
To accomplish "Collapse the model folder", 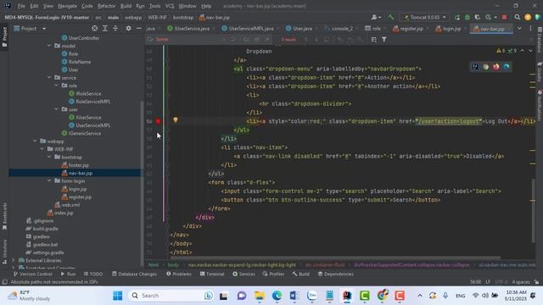I will tap(49, 46).
